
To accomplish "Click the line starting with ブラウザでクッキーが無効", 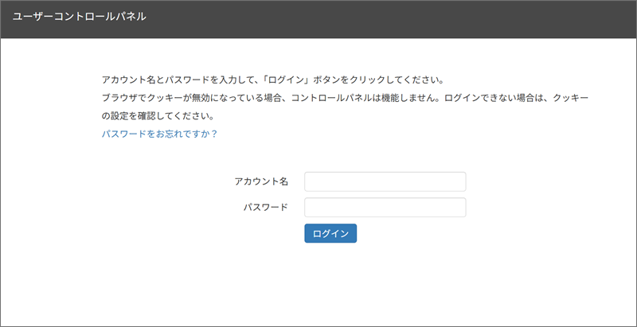I will (x=345, y=99).
